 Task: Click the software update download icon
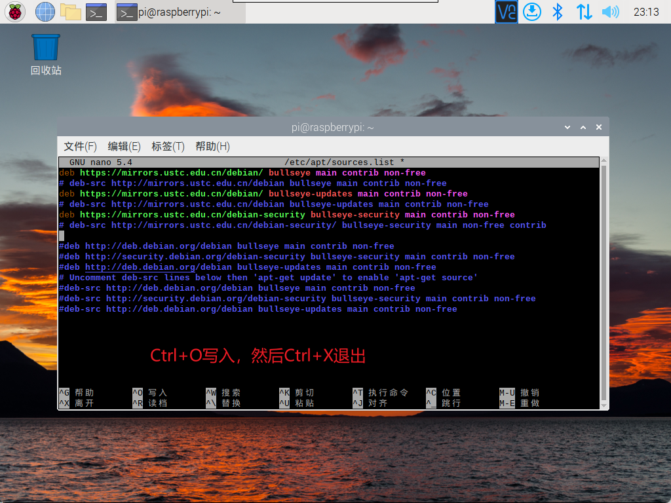pyautogui.click(x=532, y=12)
